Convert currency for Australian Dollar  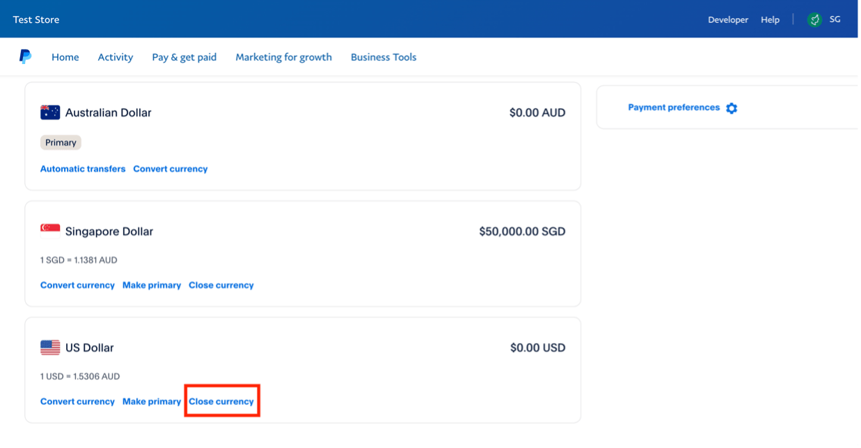171,169
